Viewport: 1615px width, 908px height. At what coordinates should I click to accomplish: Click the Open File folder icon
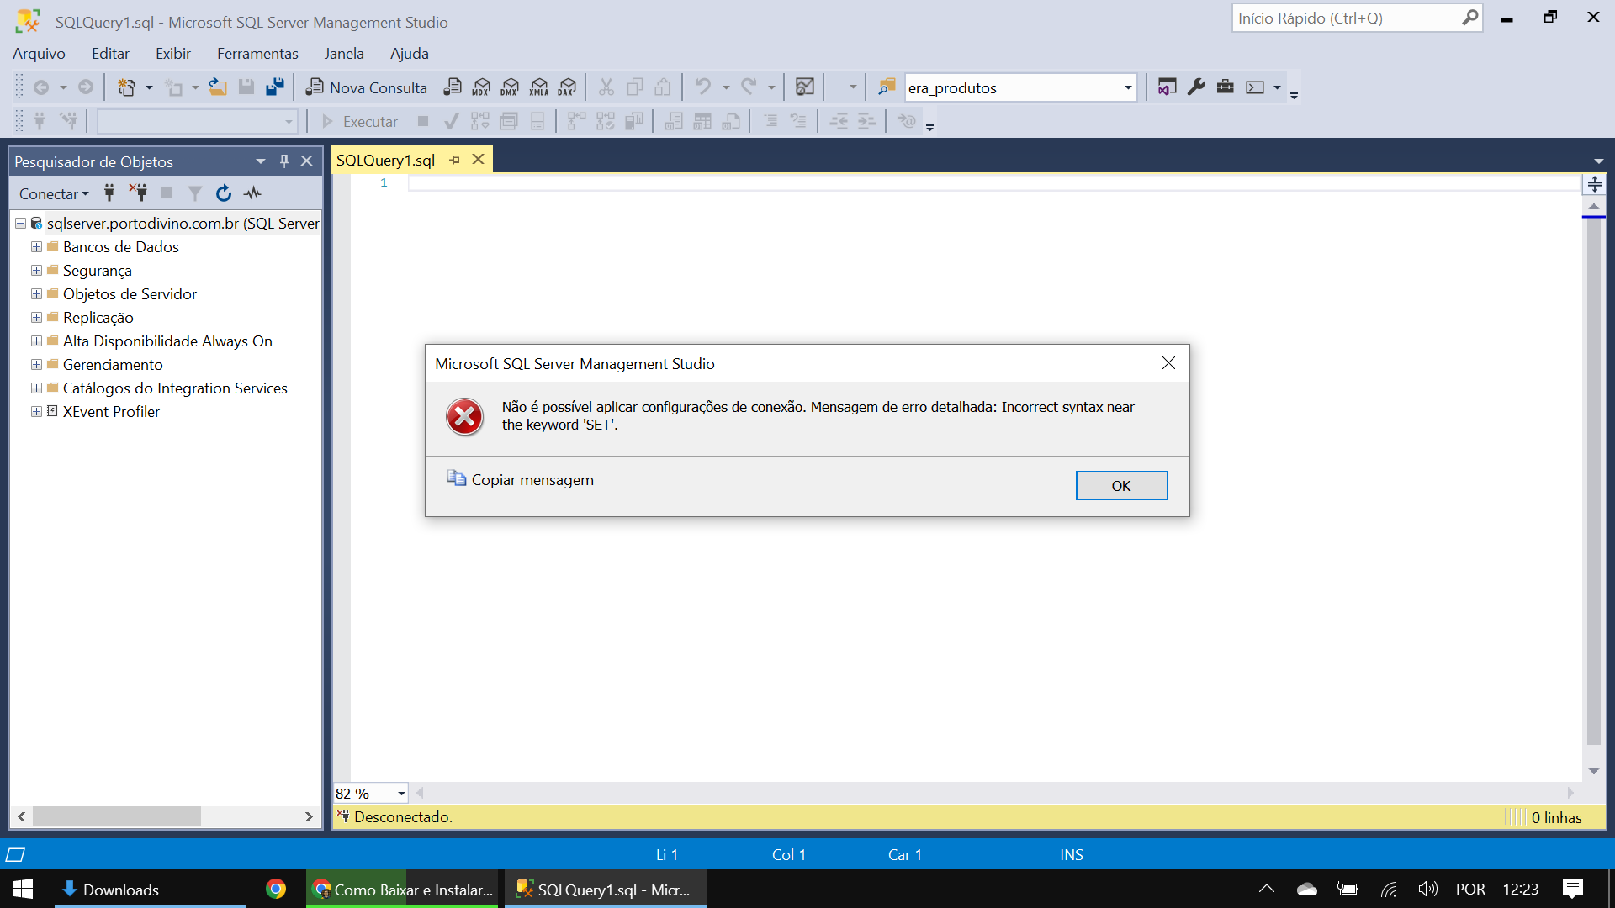pyautogui.click(x=218, y=87)
